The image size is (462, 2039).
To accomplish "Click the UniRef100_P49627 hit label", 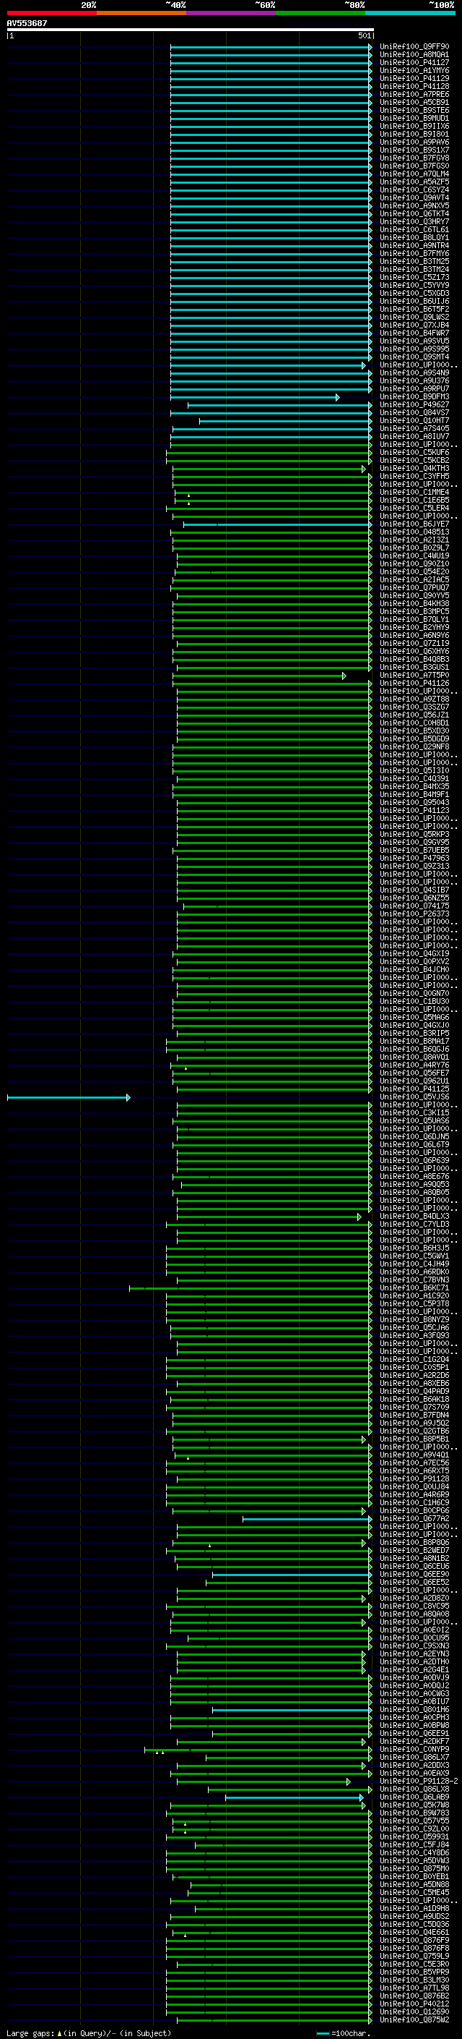I will click(x=414, y=404).
